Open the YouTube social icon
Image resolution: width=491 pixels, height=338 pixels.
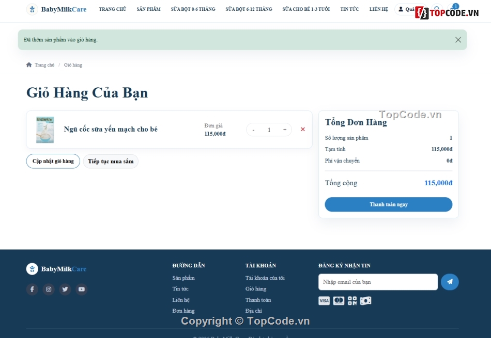click(82, 289)
